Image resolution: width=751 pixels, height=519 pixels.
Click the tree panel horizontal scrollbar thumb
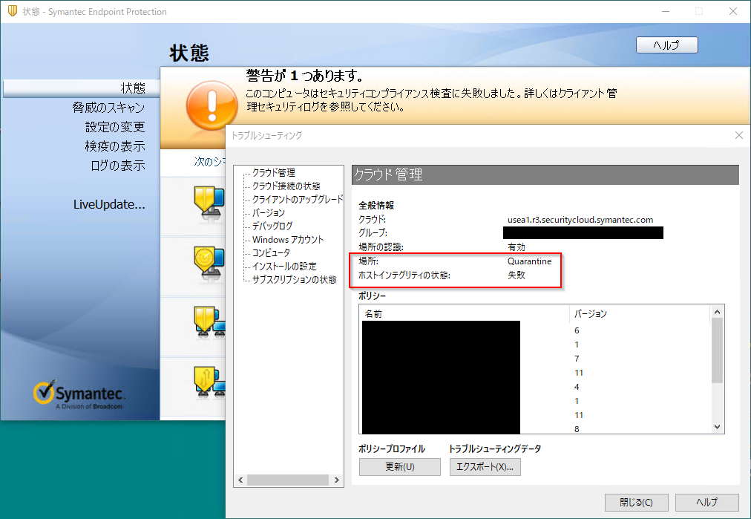tap(288, 480)
